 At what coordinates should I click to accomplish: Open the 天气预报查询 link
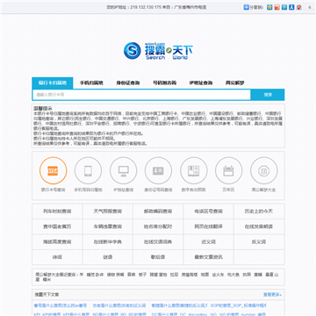click(108, 212)
